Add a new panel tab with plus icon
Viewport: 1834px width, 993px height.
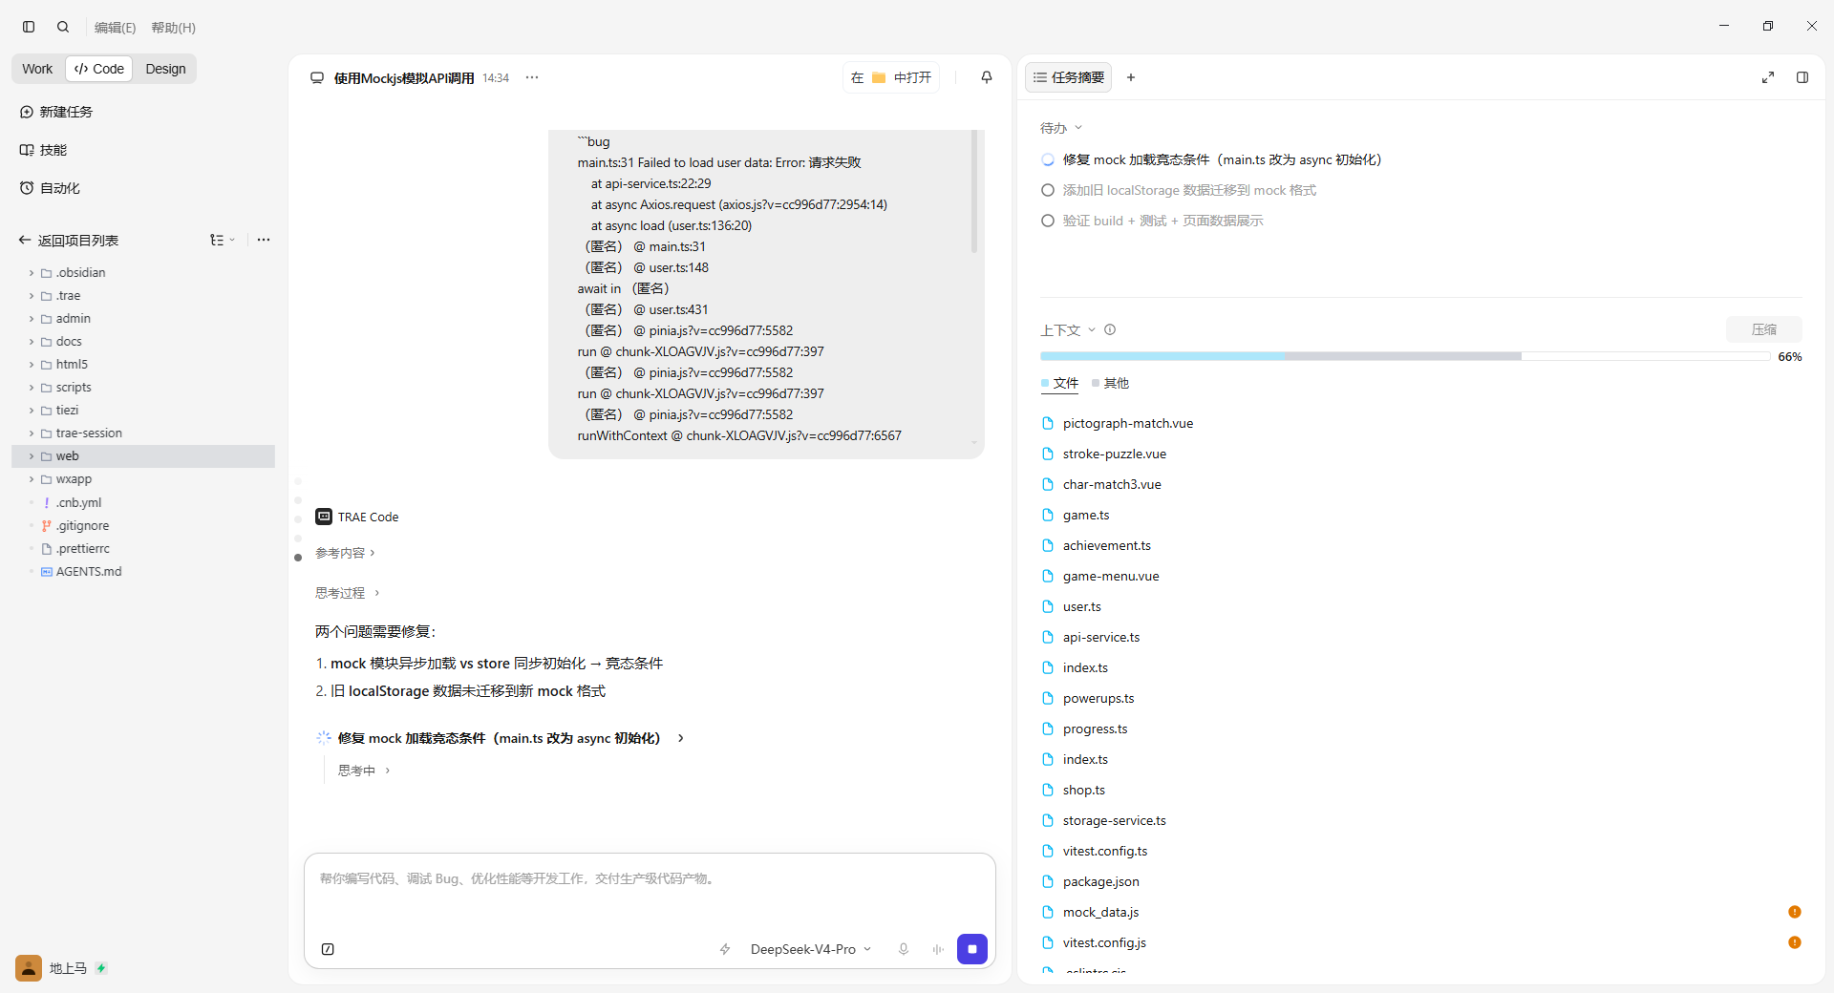(x=1131, y=77)
